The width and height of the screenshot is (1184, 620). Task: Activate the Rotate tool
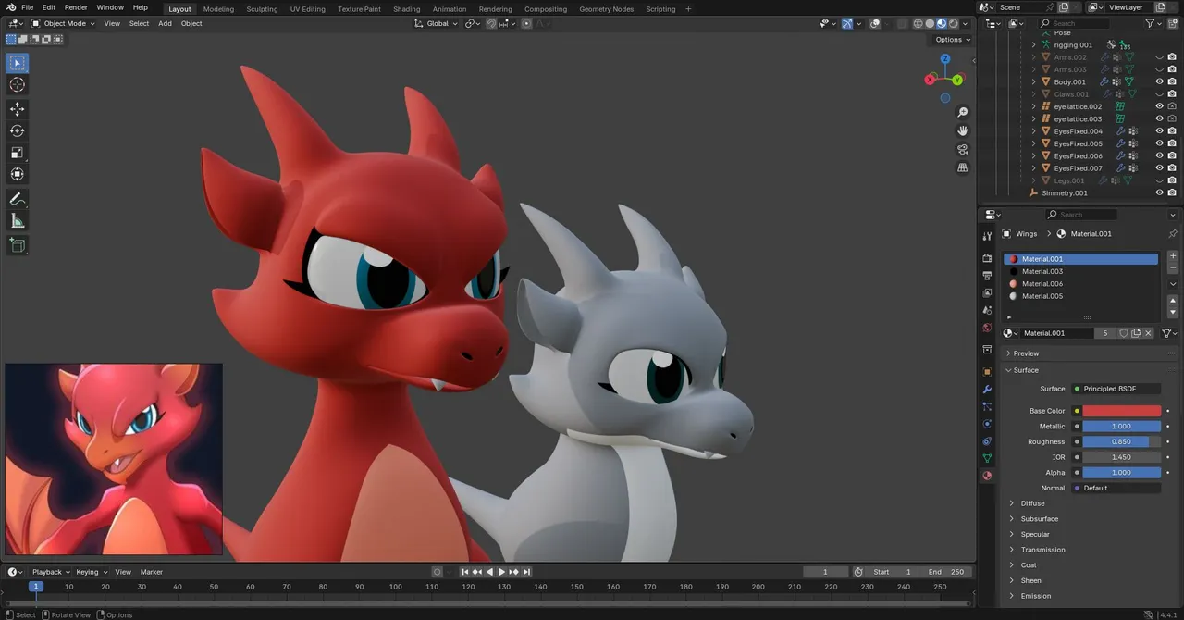17,130
